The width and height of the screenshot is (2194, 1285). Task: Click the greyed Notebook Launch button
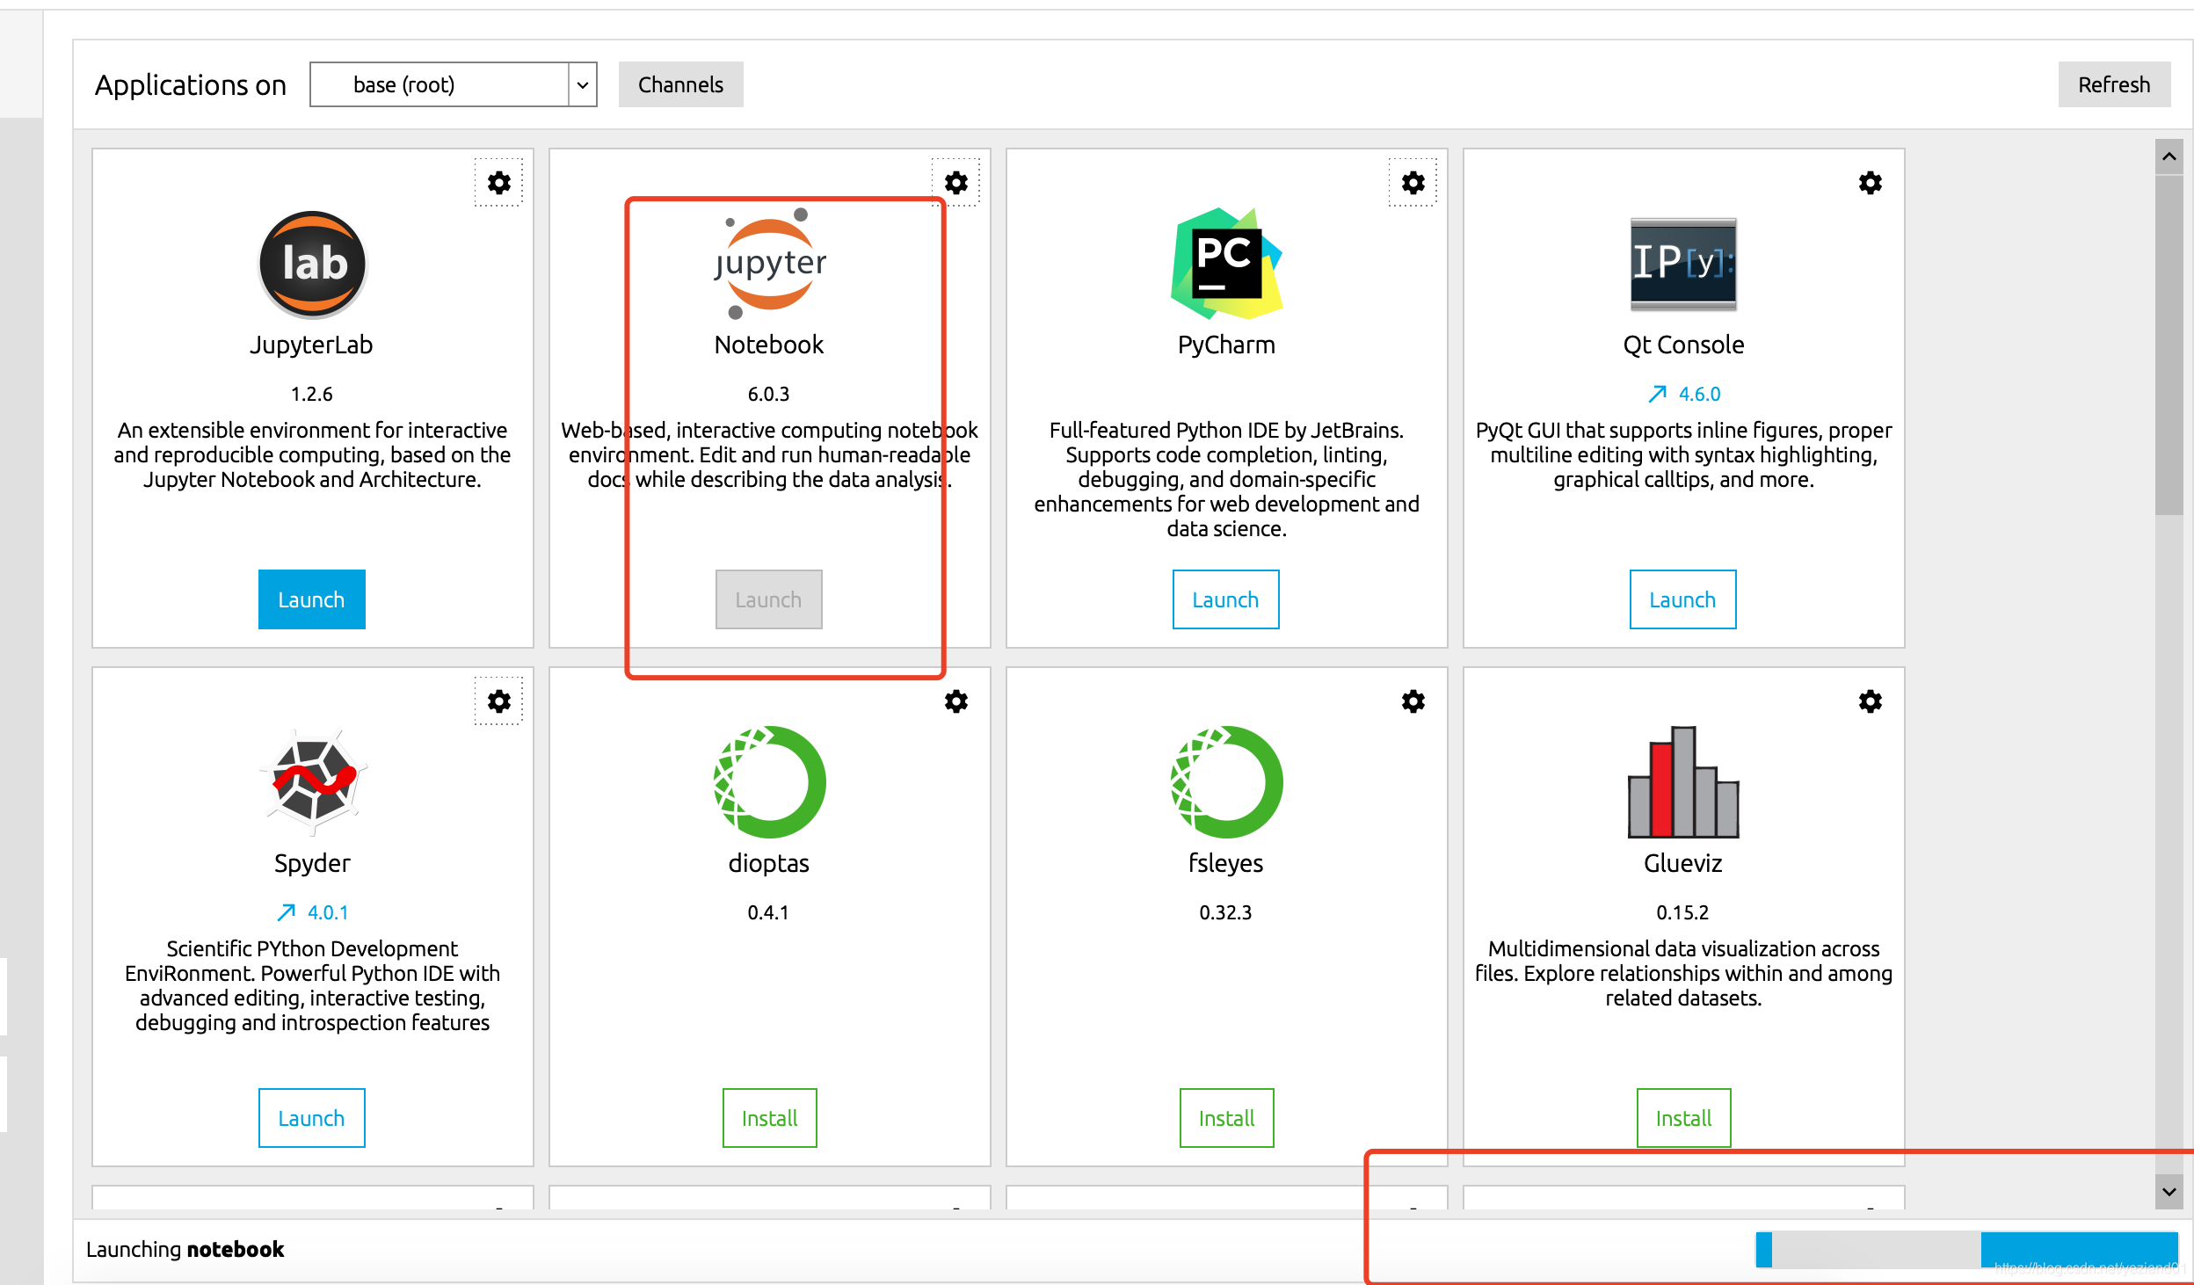point(768,599)
